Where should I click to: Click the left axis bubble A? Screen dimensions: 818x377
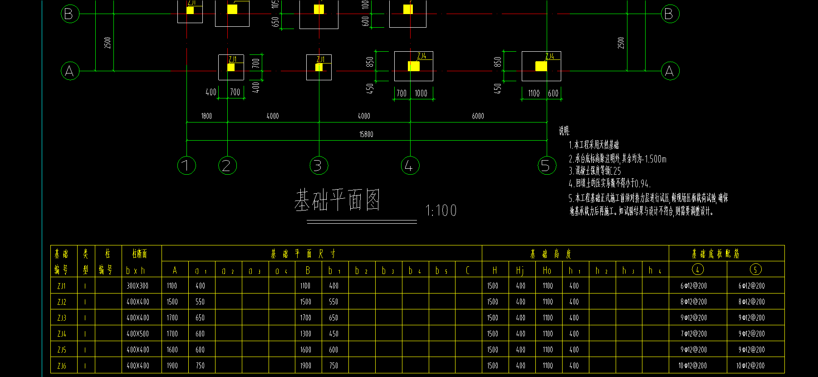[x=70, y=71]
